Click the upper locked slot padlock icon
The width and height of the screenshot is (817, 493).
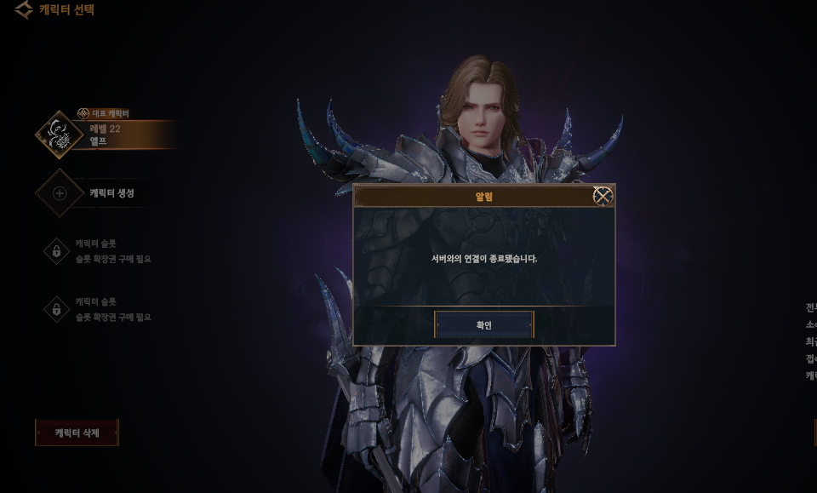[57, 251]
